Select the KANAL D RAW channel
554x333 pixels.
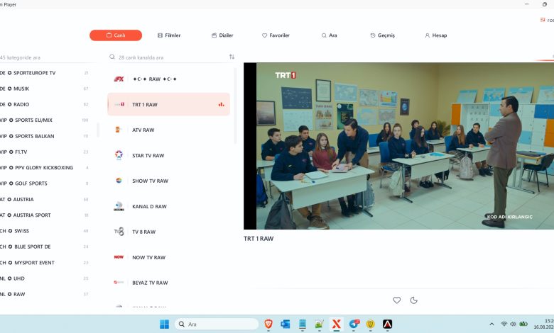pyautogui.click(x=168, y=206)
